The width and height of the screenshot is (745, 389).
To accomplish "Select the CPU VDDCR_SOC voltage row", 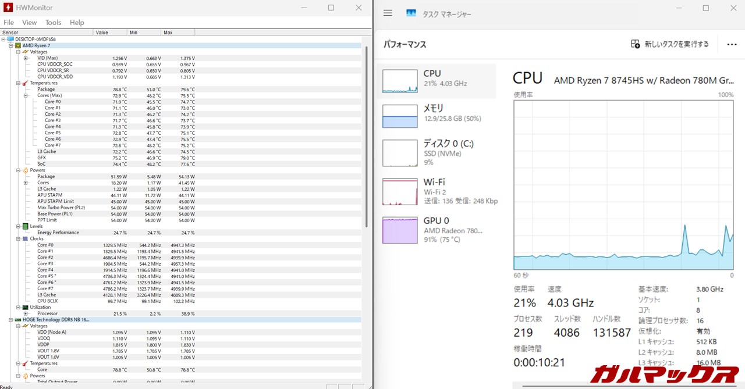I will click(x=180, y=65).
